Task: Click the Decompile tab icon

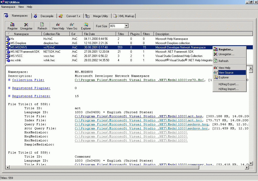Action: click(x=35, y=16)
